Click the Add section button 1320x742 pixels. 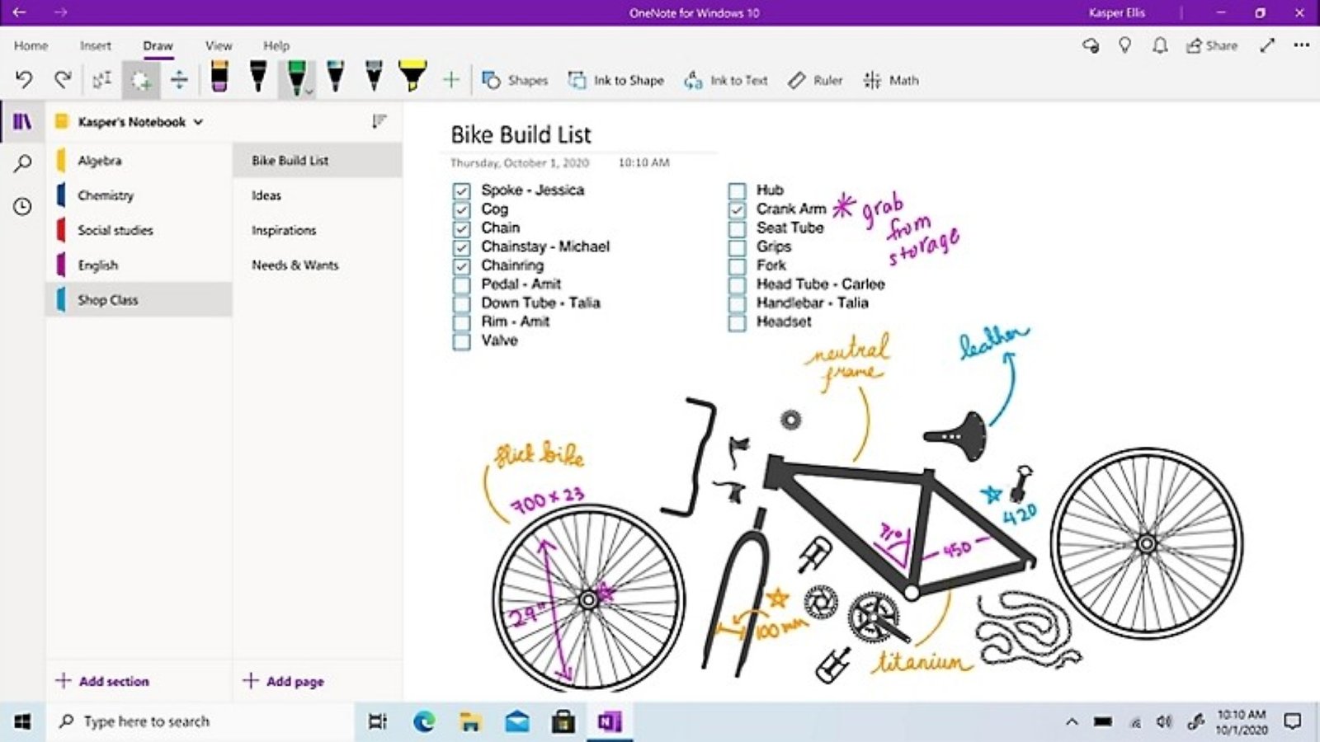[102, 681]
